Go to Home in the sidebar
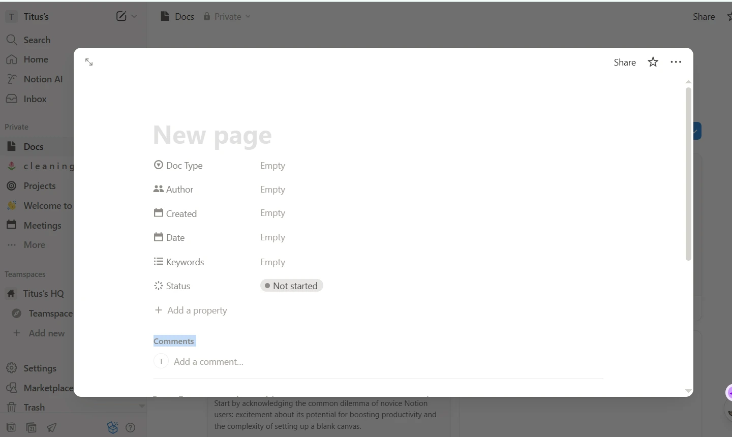This screenshot has width=732, height=437. pyautogui.click(x=36, y=59)
